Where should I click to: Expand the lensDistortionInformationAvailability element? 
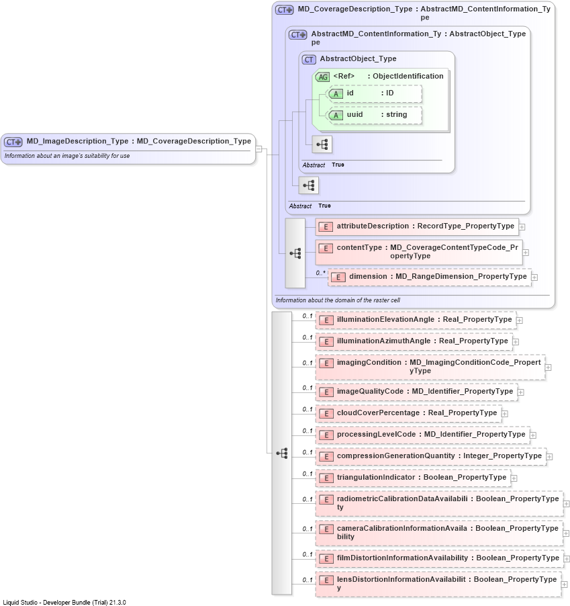click(x=564, y=585)
